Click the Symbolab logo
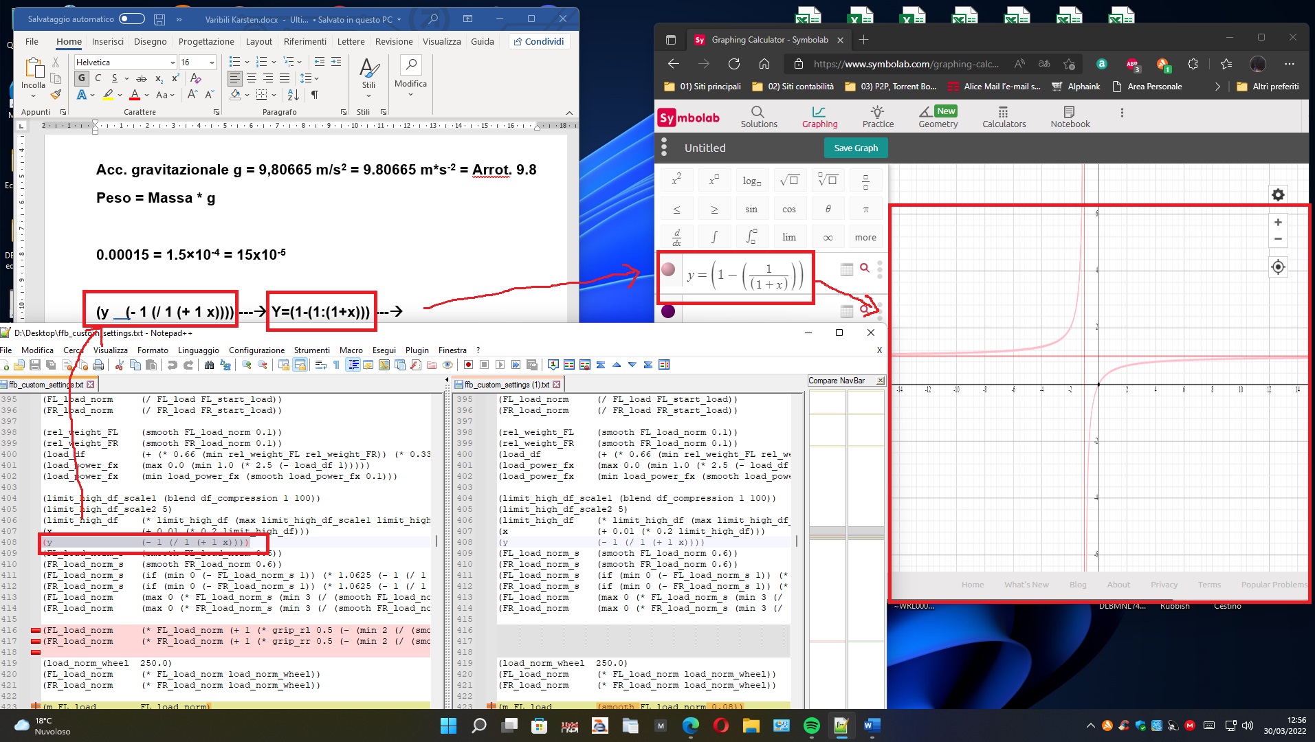Screen dimensions: 1315x742 point(689,117)
